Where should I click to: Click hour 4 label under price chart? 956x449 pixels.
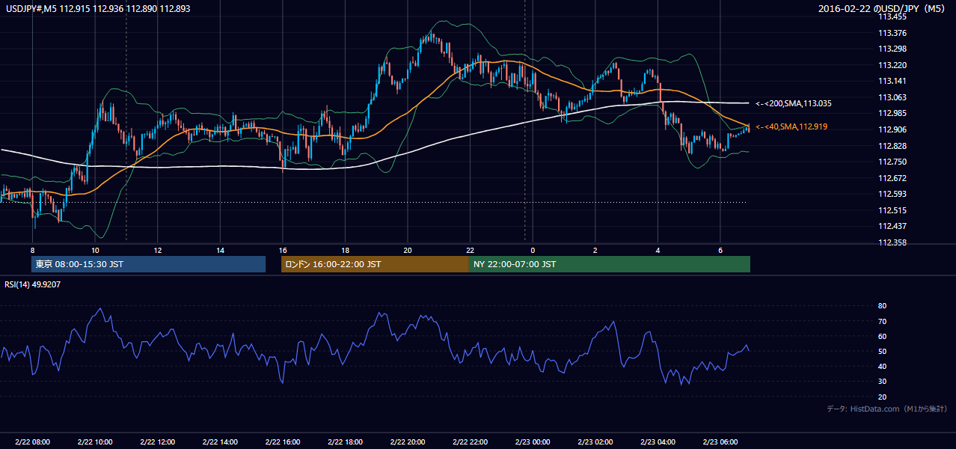657,250
